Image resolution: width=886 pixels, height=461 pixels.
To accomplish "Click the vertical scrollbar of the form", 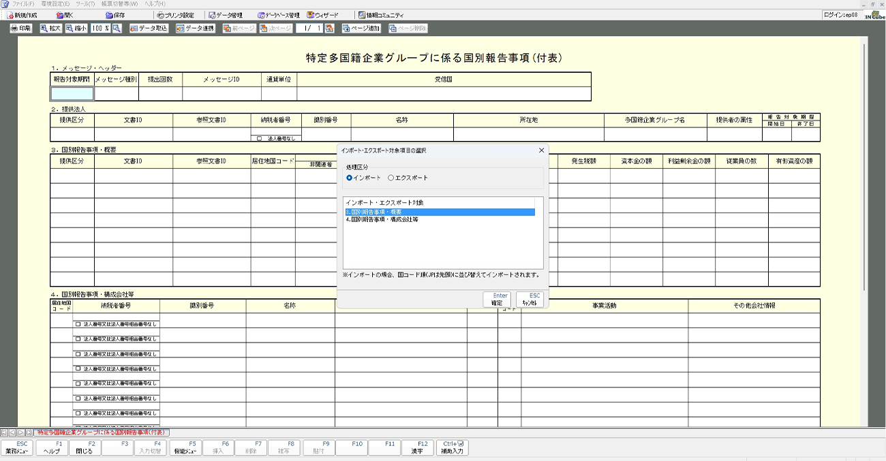I will click(865, 204).
